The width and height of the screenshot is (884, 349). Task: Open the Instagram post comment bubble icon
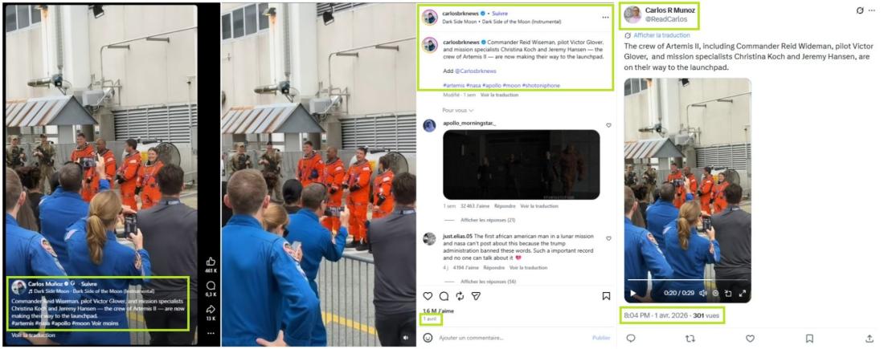tap(444, 296)
